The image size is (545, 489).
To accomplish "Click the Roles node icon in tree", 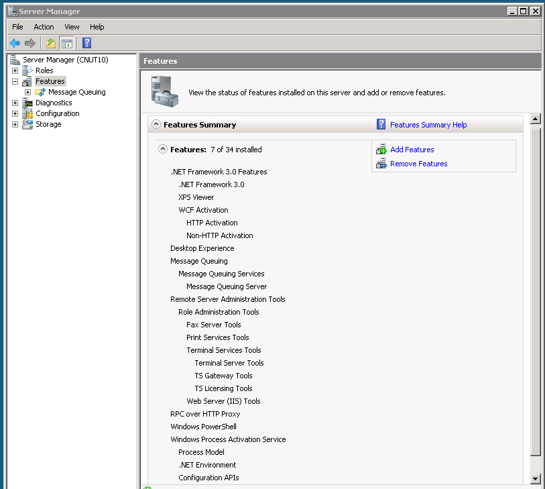I will (27, 70).
